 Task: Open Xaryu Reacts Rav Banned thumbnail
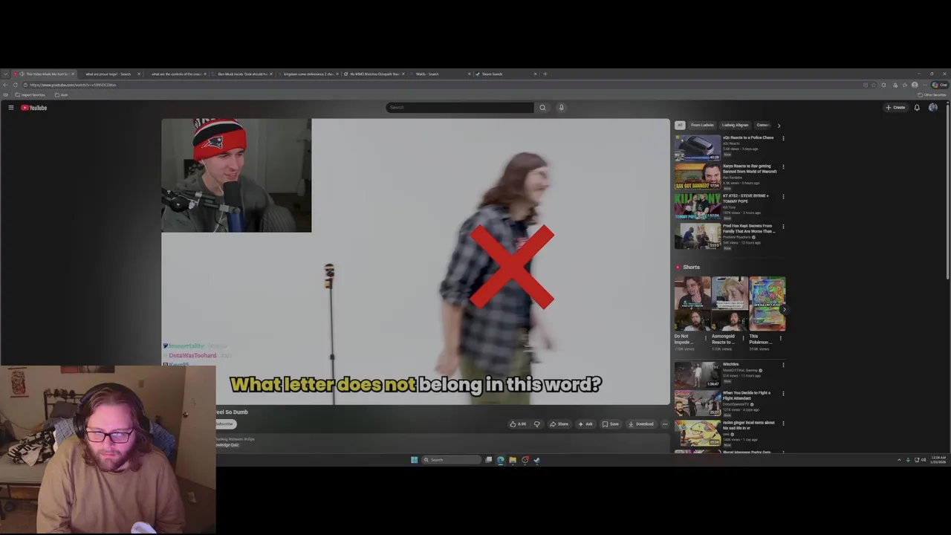coord(698,177)
